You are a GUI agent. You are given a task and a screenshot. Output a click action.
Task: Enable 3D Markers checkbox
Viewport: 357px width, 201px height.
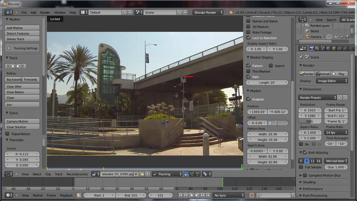click(248, 27)
